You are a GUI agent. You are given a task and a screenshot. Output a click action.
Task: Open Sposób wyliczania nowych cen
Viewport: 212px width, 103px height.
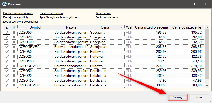(59, 18)
